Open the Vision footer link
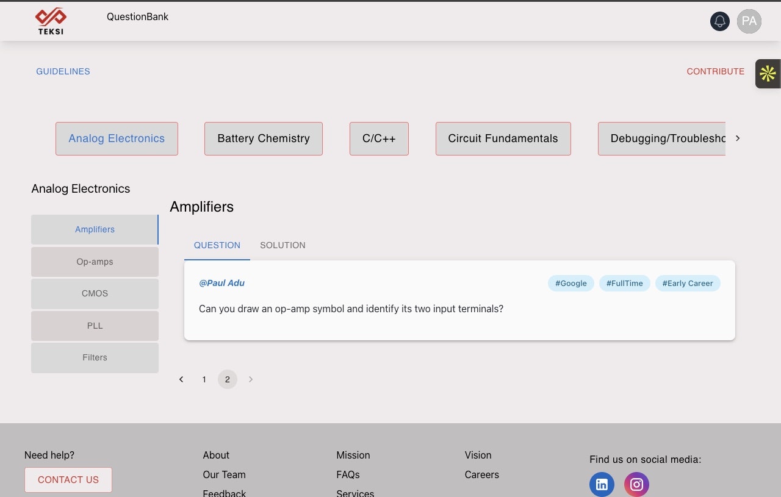 tap(478, 455)
